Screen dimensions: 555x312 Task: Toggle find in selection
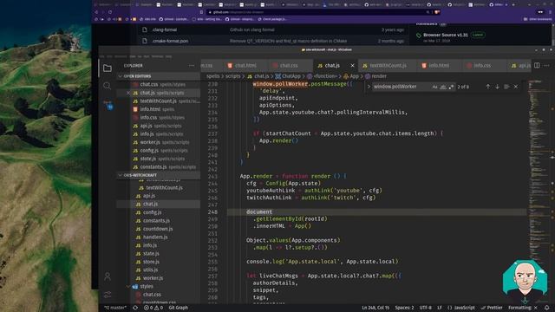506,87
